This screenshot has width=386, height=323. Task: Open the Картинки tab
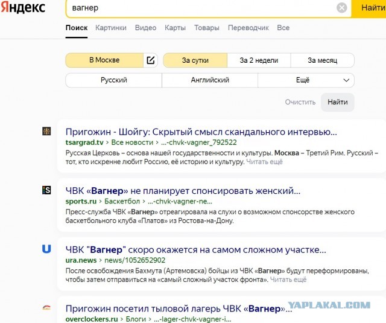[x=111, y=28]
